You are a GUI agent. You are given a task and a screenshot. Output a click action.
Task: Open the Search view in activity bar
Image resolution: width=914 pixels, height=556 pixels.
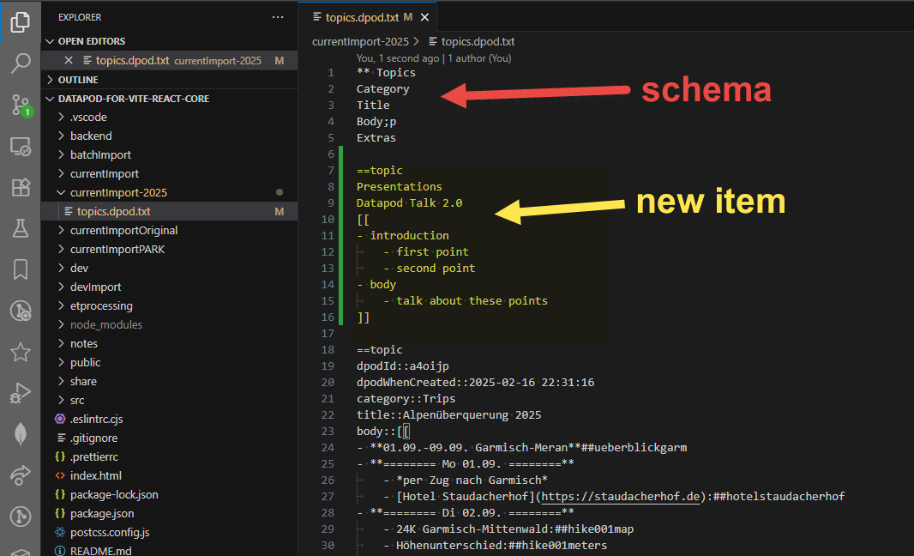(x=21, y=63)
